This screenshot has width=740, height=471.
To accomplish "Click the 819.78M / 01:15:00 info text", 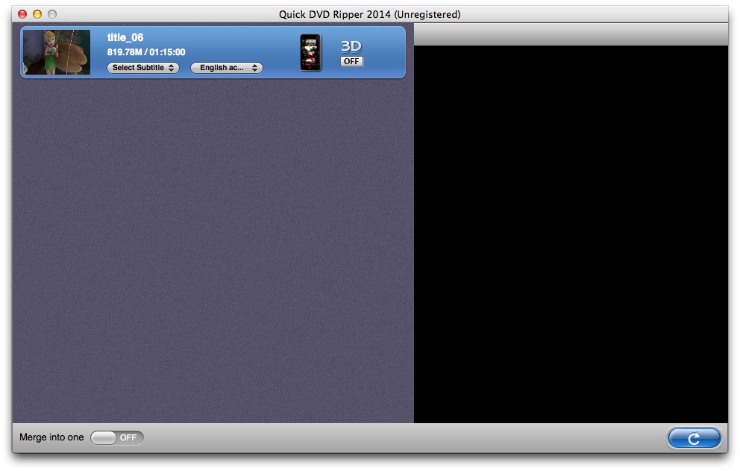I will coord(146,52).
